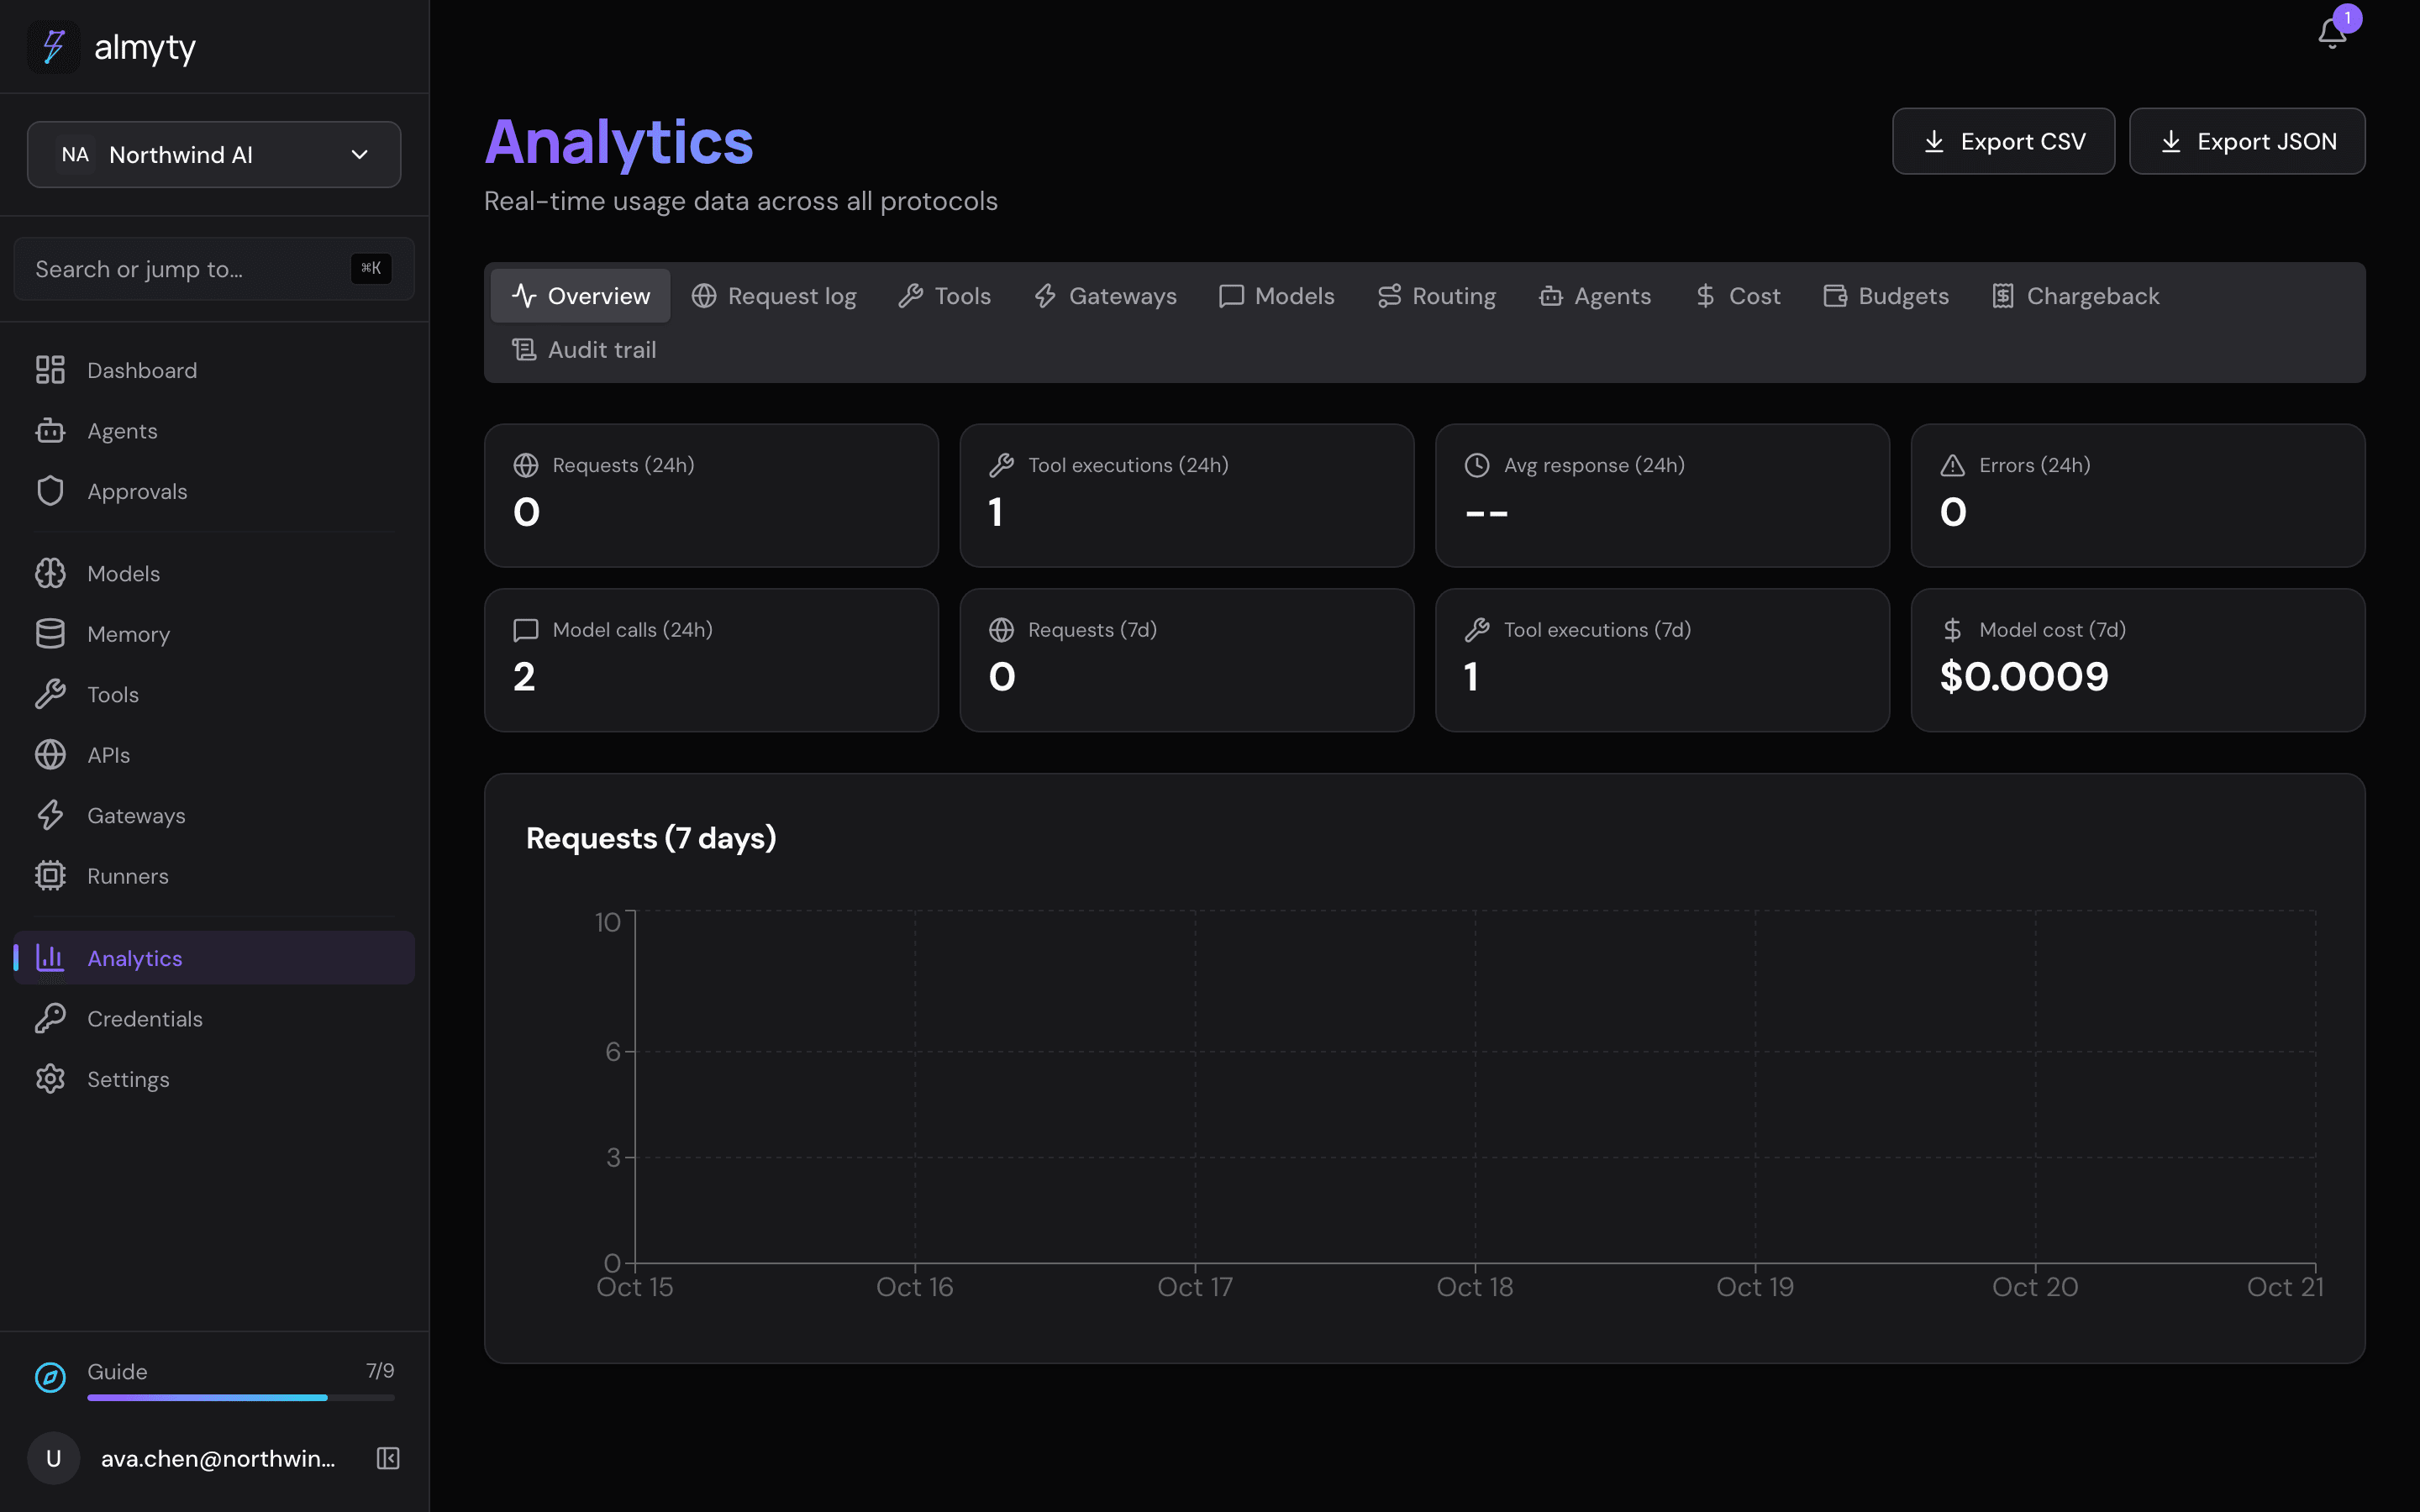This screenshot has height=1512, width=2420.
Task: Switch to the Routing tab
Action: coord(1436,296)
